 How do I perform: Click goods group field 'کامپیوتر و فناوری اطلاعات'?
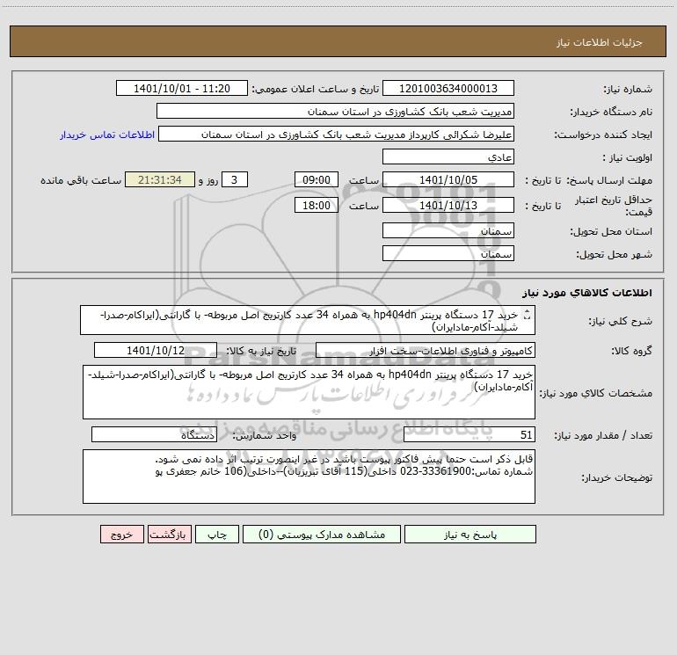click(426, 350)
